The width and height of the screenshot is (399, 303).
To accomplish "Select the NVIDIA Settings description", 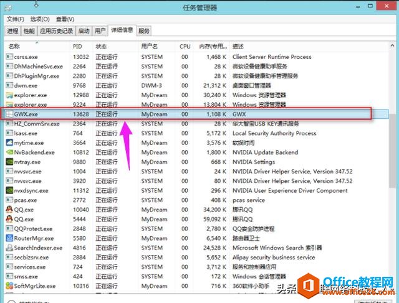I will point(254,162).
